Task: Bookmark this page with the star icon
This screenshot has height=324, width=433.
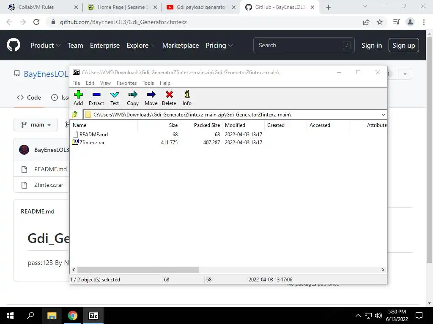Action: tap(380, 22)
